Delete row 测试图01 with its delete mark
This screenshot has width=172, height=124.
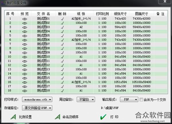pos(62,19)
